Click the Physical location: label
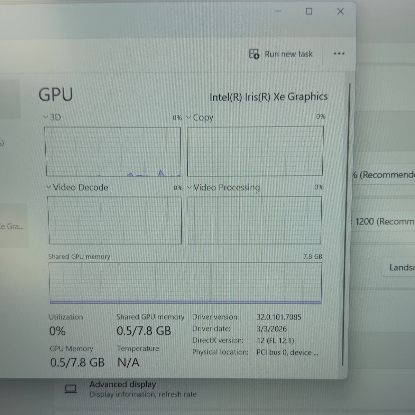Screen dimensions: 415x415 pyautogui.click(x=220, y=352)
